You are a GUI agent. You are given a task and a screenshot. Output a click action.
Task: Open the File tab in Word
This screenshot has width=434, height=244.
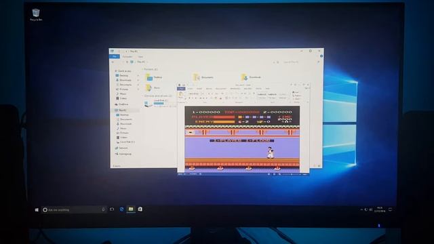pos(181,89)
